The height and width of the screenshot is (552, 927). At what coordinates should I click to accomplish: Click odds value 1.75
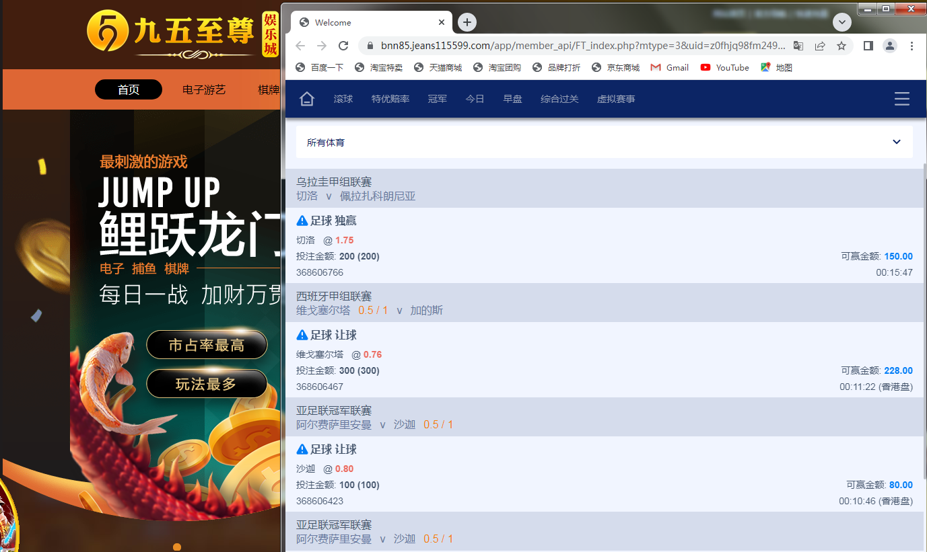tap(345, 240)
